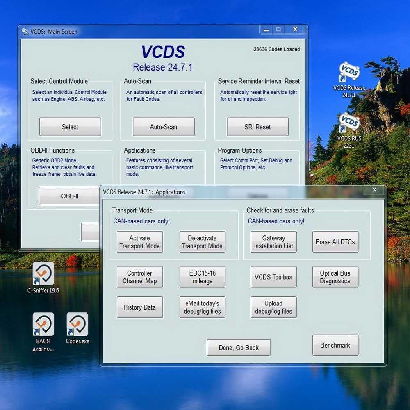Click the Release 24.7.1 heading text

click(x=163, y=67)
